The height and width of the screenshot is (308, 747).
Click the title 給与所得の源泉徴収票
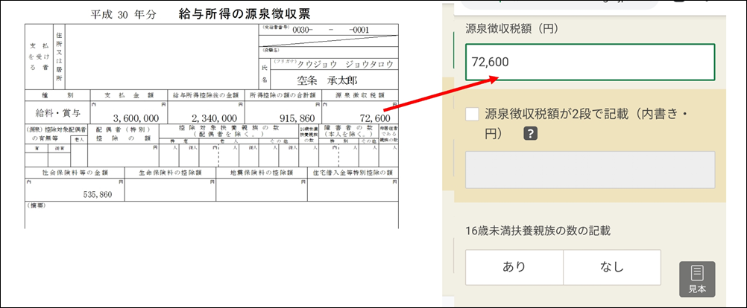pyautogui.click(x=245, y=13)
